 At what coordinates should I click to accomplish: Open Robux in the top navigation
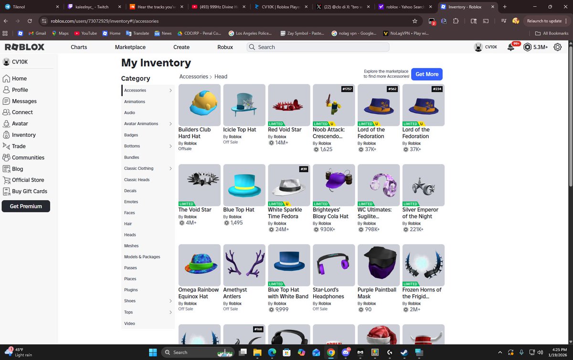point(225,47)
